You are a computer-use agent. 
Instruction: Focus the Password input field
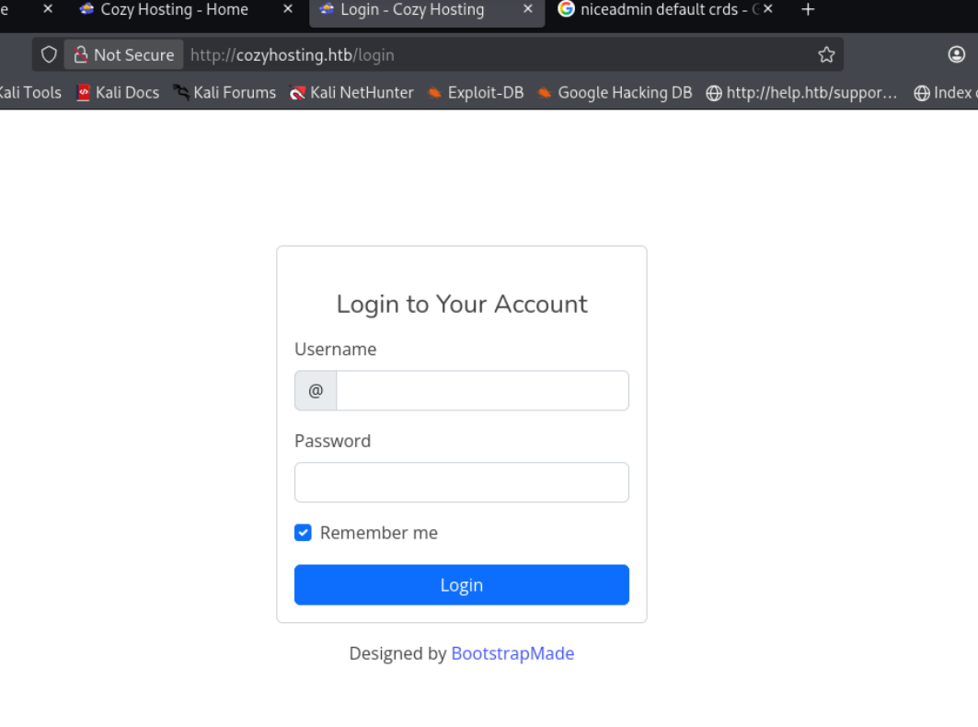pyautogui.click(x=461, y=482)
